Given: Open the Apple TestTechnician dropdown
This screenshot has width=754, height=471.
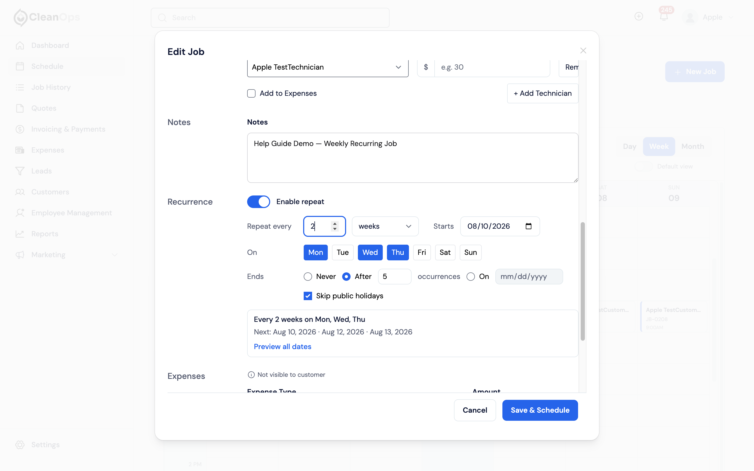Looking at the screenshot, I should (328, 67).
